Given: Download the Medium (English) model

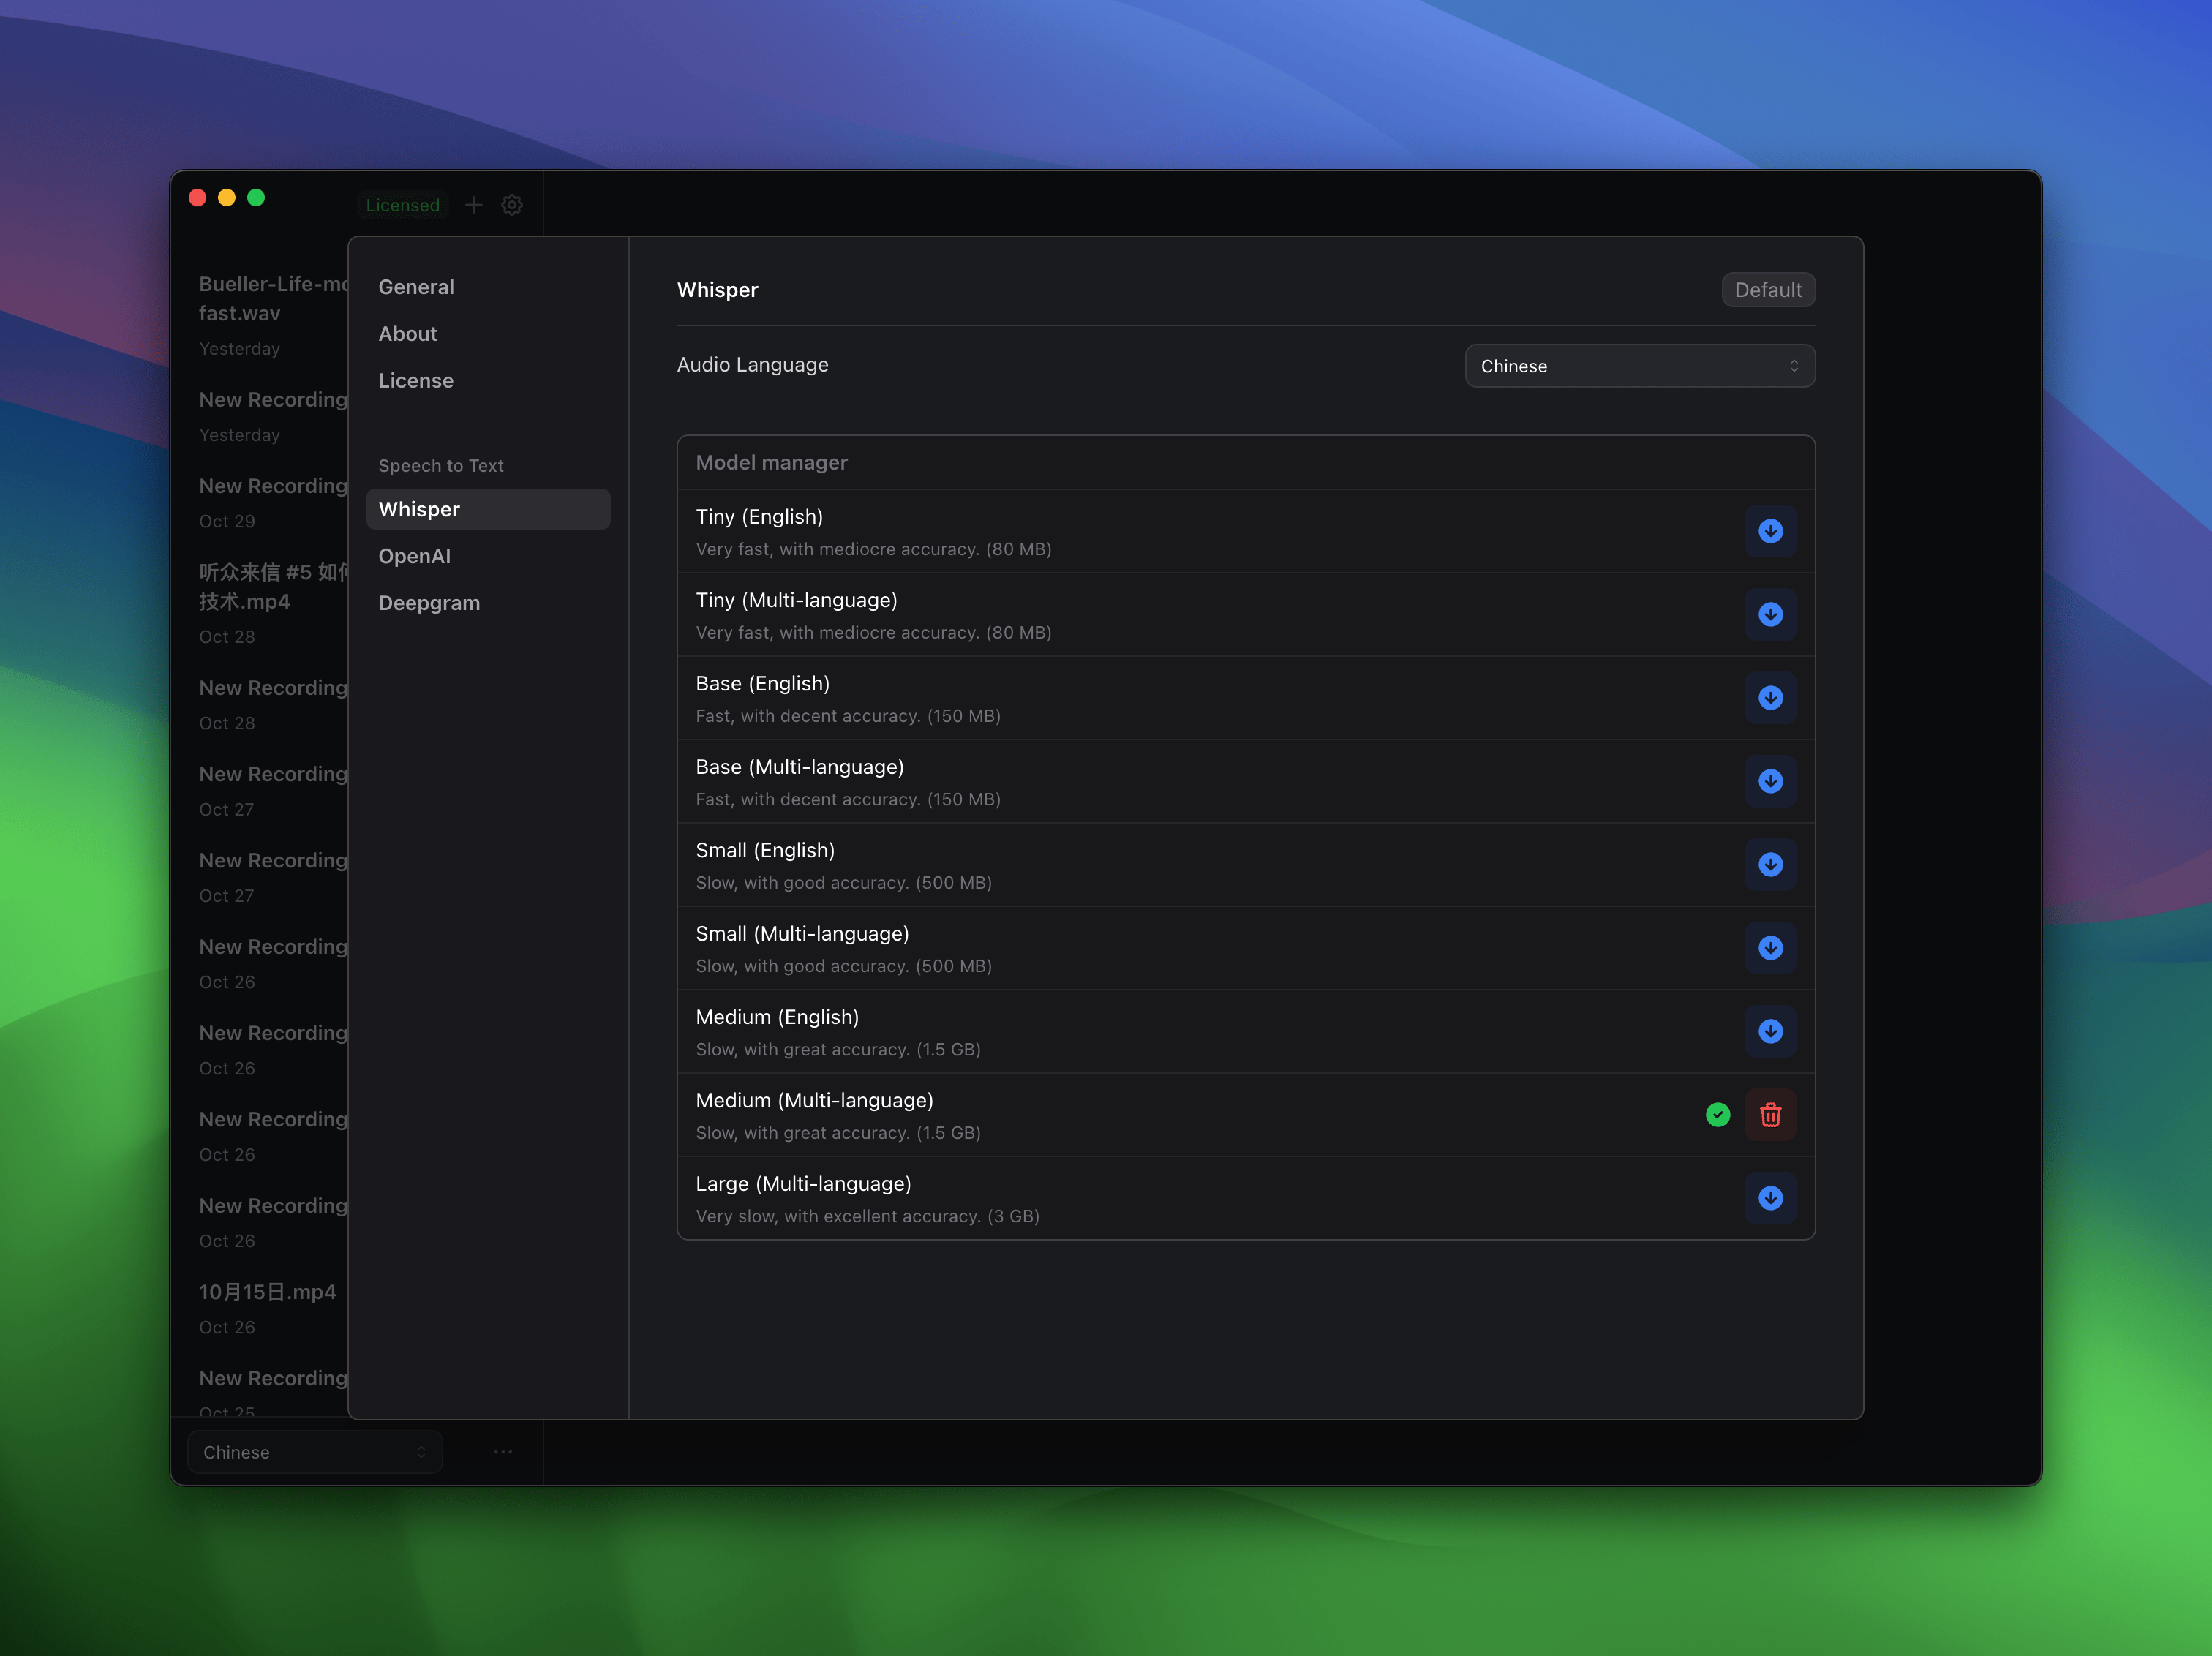Looking at the screenshot, I should coord(1770,1031).
